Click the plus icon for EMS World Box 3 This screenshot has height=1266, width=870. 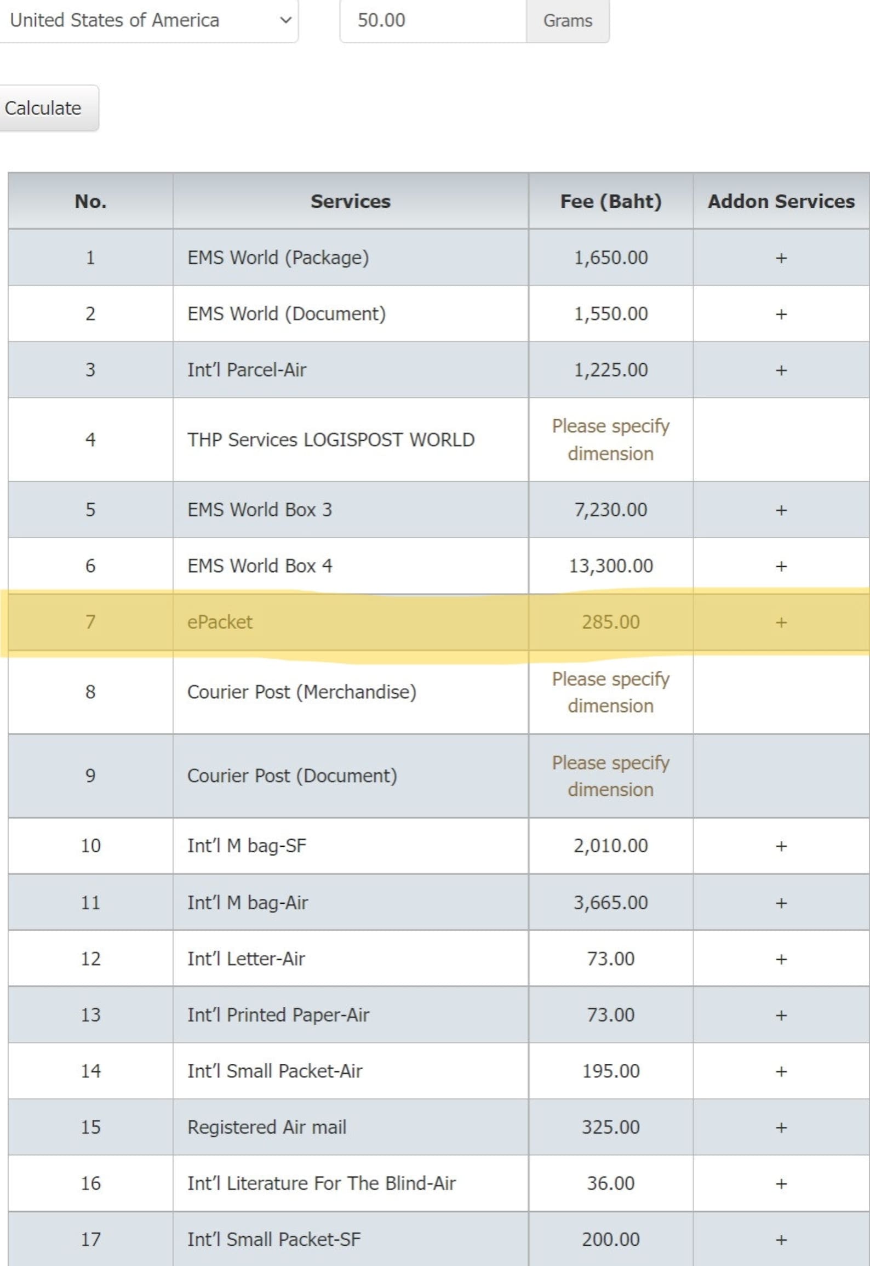781,510
